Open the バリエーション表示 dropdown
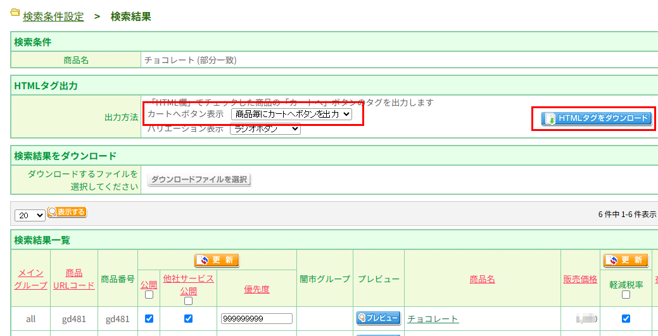 [265, 129]
